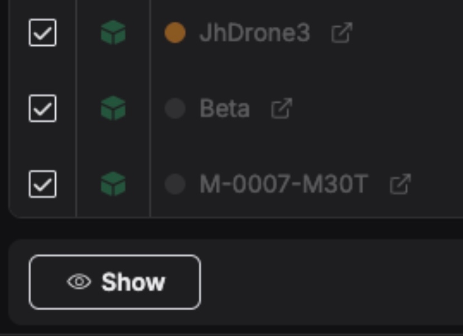Click the eye icon inside Show button
Viewport: 463px width, 336px height.
click(x=79, y=282)
